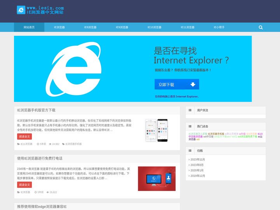
Task: Open the 2019年12月 archive link
Action: (x=198, y=176)
